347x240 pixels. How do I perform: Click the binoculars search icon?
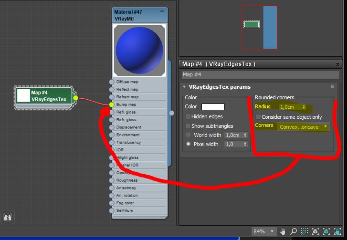8,218
